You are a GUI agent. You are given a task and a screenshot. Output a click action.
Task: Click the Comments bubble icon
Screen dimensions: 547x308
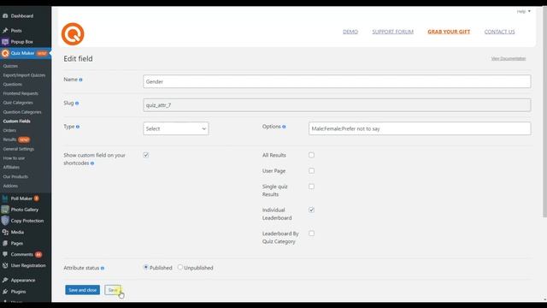point(5,255)
